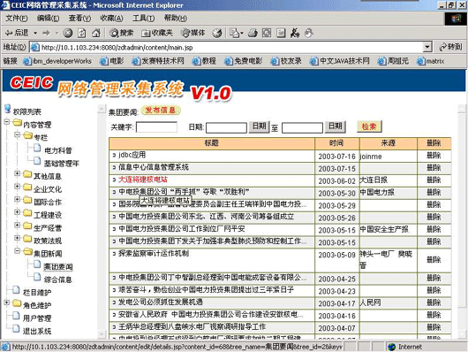The width and height of the screenshot is (468, 352).
Task: Click the second 日期 date picker button
Action: 336,126
